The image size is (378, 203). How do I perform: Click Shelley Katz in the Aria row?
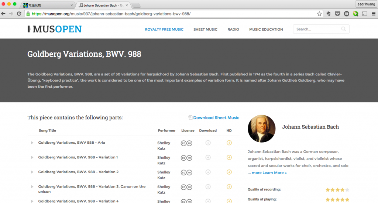point(164,146)
